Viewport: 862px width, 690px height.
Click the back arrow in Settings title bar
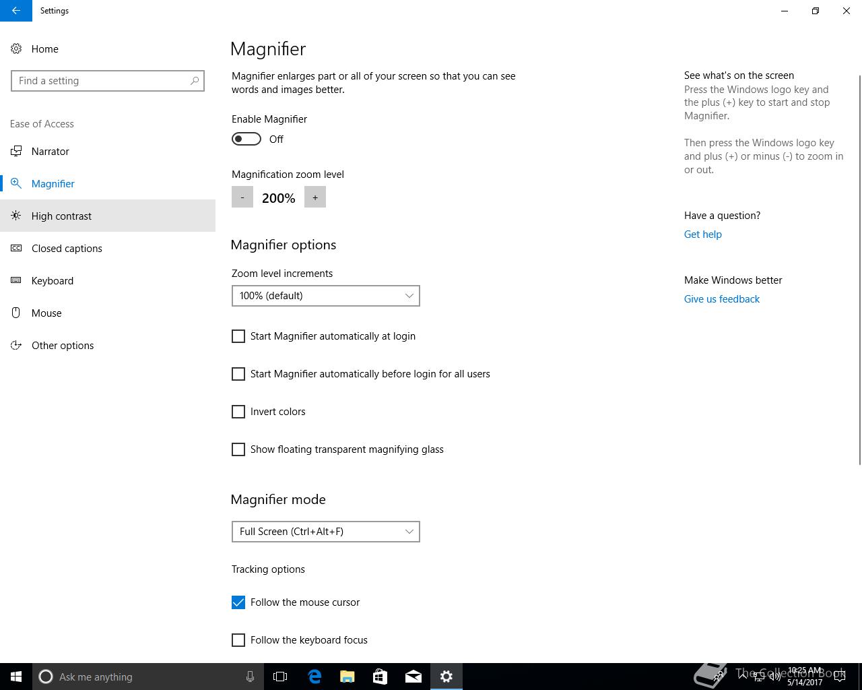tap(15, 11)
